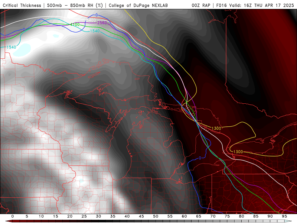Image resolution: width=297 pixels, height=223 pixels.
Task: Click the 55 value on the color scale
Action: tap(170, 216)
